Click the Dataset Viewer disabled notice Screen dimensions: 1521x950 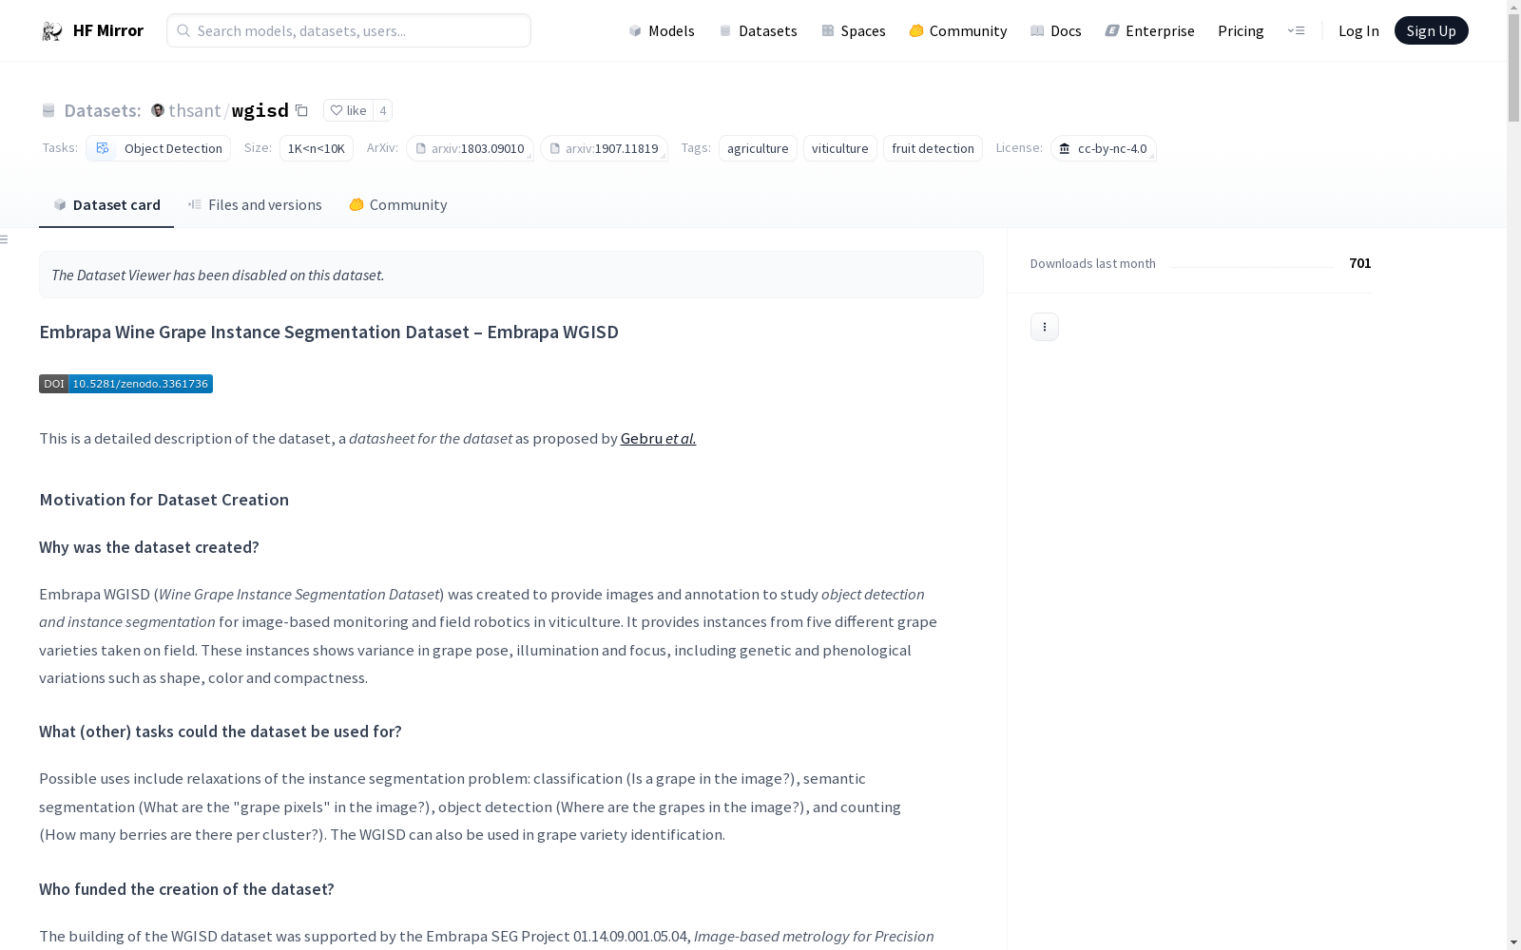point(511,275)
